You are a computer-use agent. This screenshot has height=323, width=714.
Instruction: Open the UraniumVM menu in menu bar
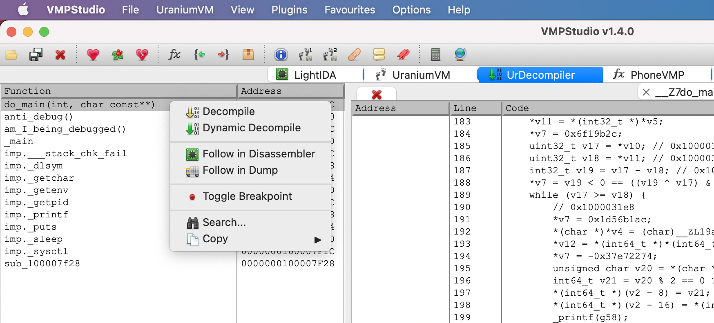click(185, 9)
